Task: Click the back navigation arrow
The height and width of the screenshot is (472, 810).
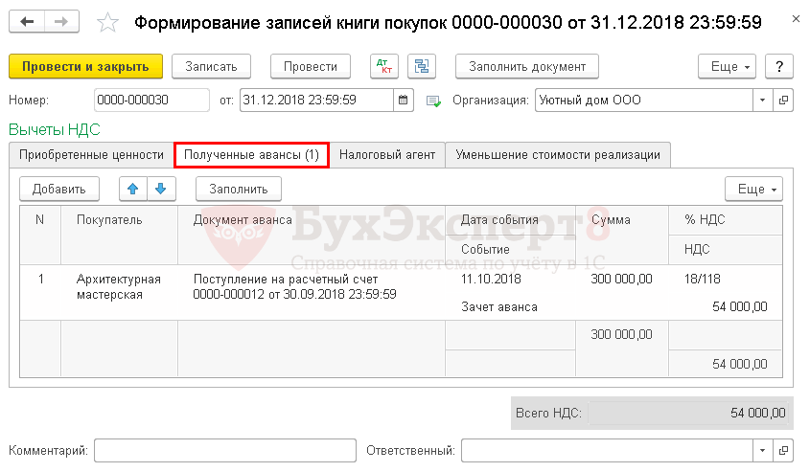Action: [29, 21]
